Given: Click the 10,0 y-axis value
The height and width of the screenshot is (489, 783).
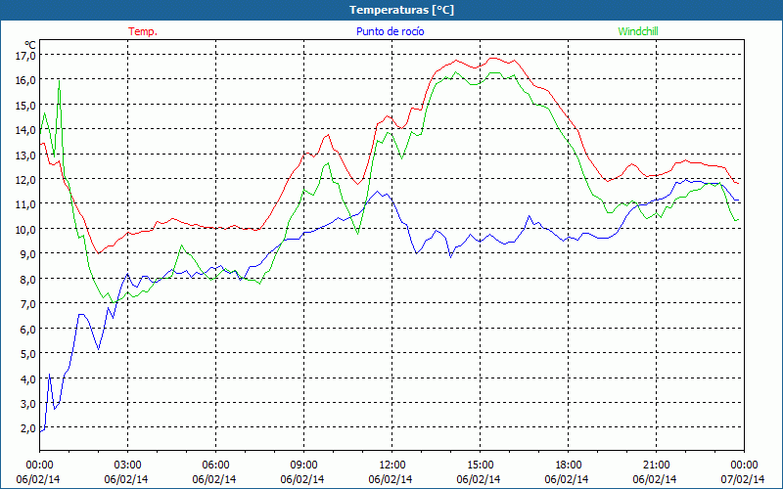Looking at the screenshot, I should tap(25, 229).
